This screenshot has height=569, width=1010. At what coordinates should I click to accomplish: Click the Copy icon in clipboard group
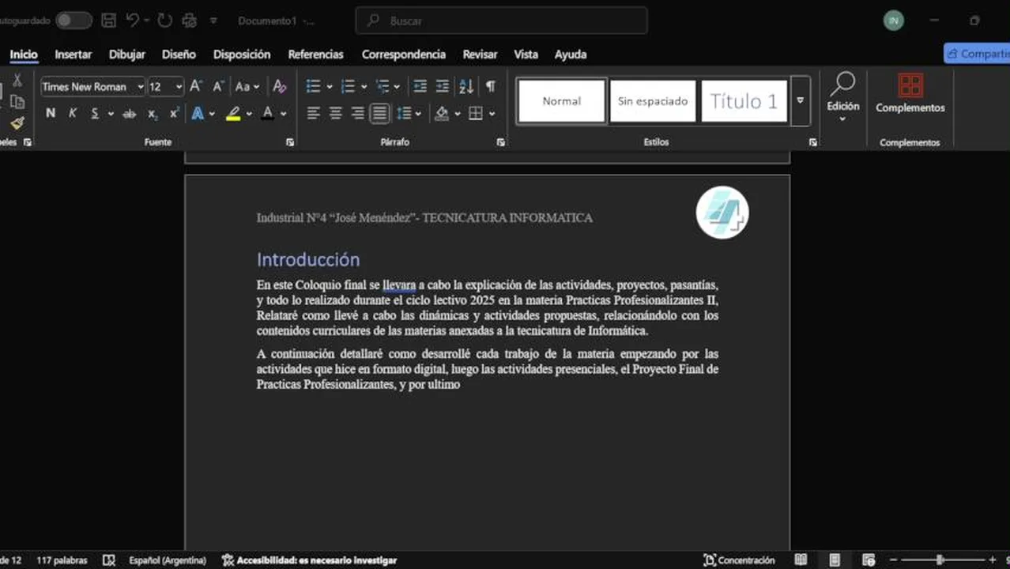pyautogui.click(x=17, y=102)
